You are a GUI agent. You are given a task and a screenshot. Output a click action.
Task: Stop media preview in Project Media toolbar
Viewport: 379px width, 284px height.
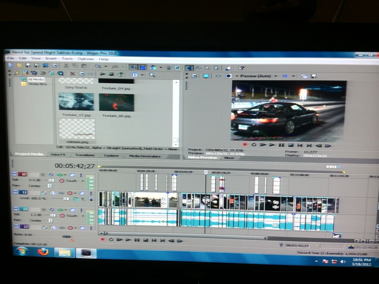(111, 74)
